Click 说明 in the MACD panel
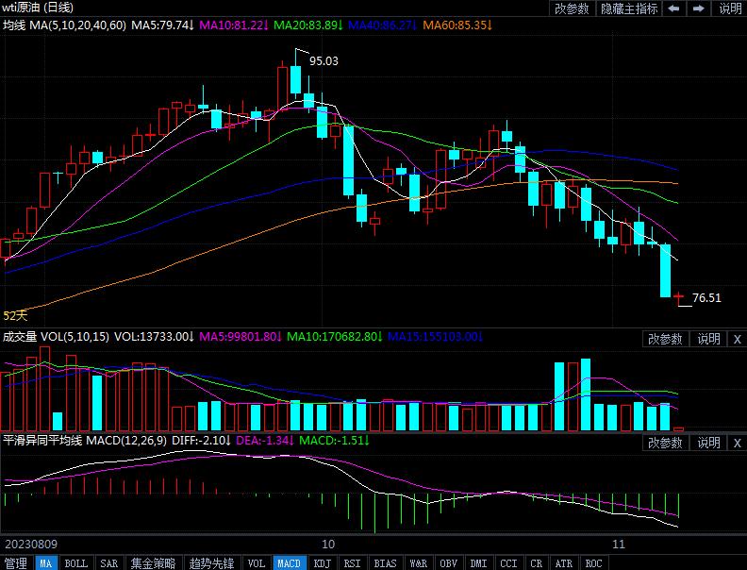This screenshot has height=570, width=747. click(x=707, y=443)
